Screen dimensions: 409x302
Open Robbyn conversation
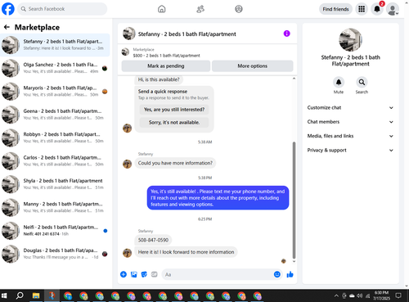[x=55, y=137]
